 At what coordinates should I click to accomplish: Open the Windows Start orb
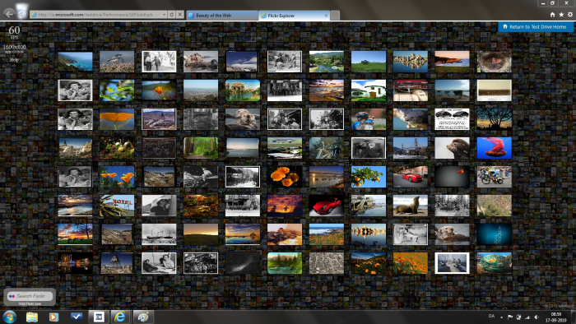click(x=9, y=317)
